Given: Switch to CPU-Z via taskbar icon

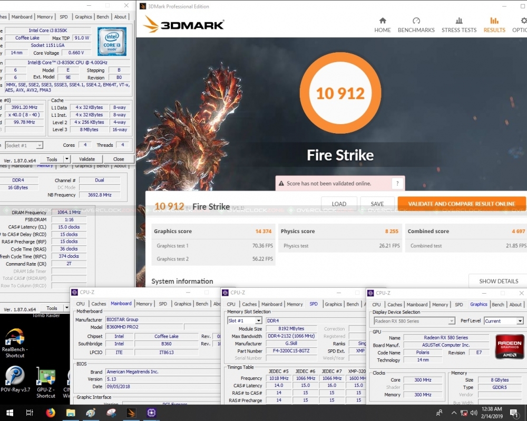Looking at the screenshot, I should 151,413.
